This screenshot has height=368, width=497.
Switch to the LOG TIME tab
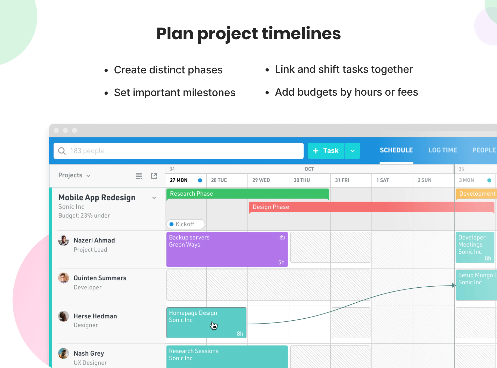[x=443, y=150]
